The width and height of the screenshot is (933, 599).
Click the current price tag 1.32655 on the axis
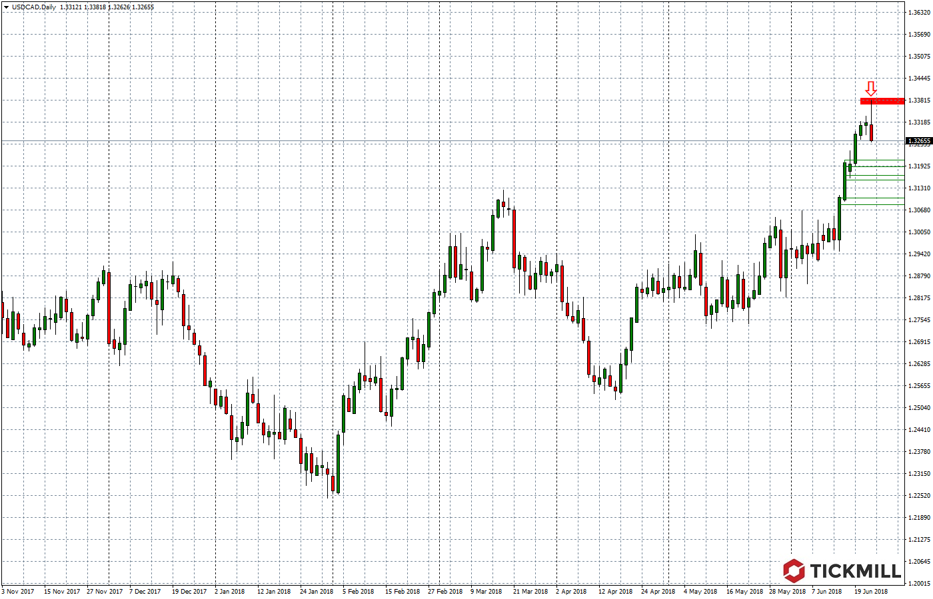click(x=919, y=141)
